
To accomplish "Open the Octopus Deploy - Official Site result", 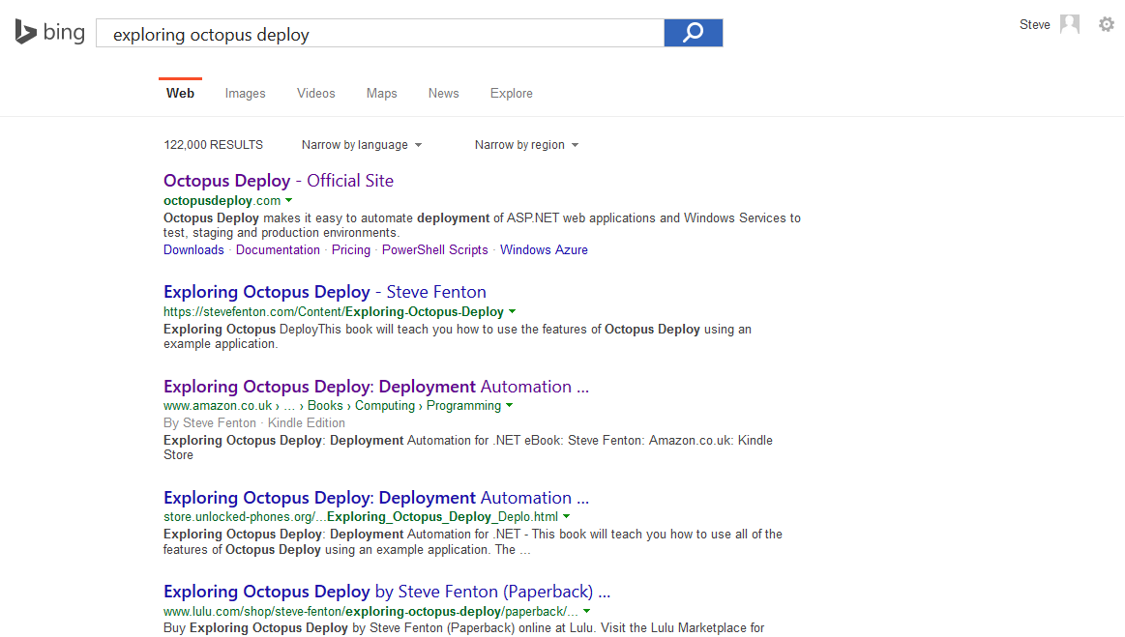I will click(279, 181).
